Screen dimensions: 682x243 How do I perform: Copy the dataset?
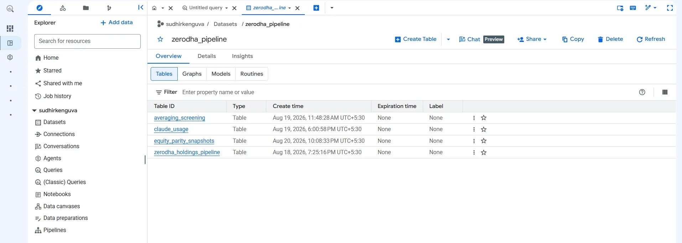(573, 39)
